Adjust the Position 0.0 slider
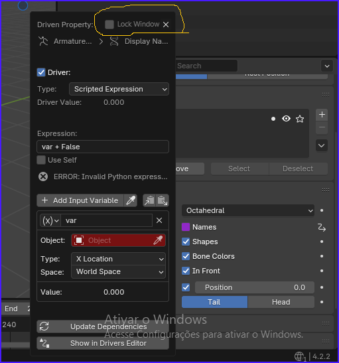 255,287
